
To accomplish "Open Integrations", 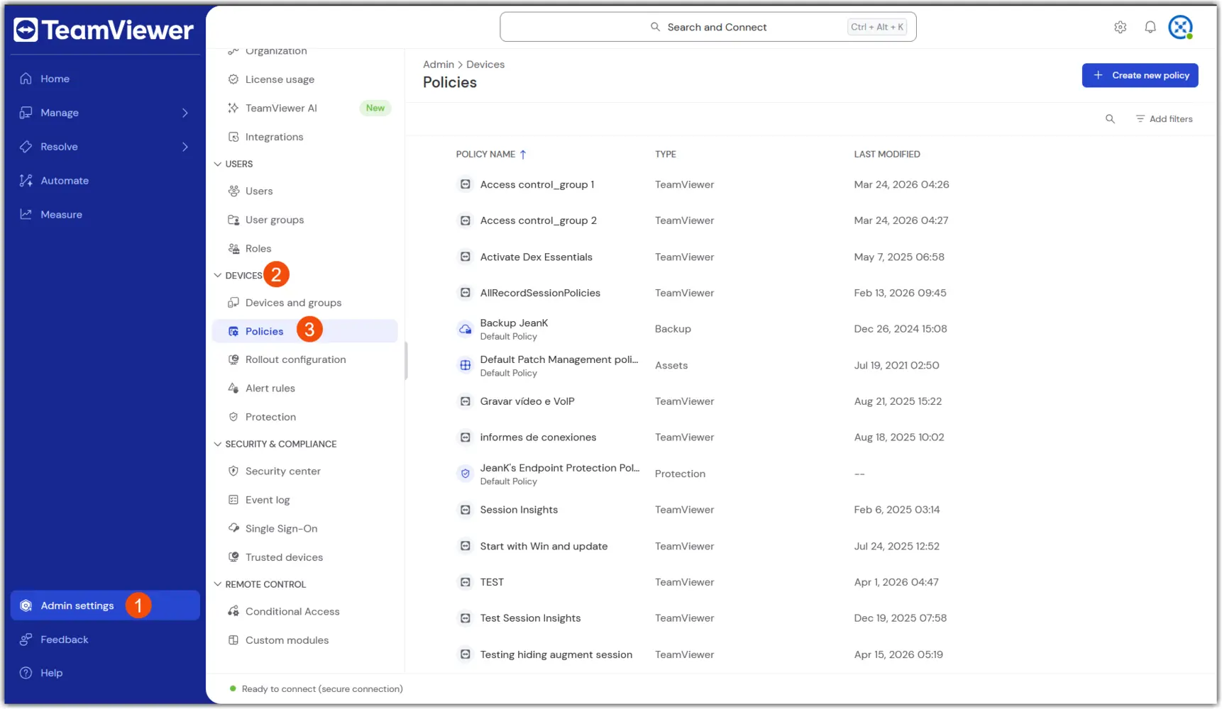I will (x=305, y=137).
